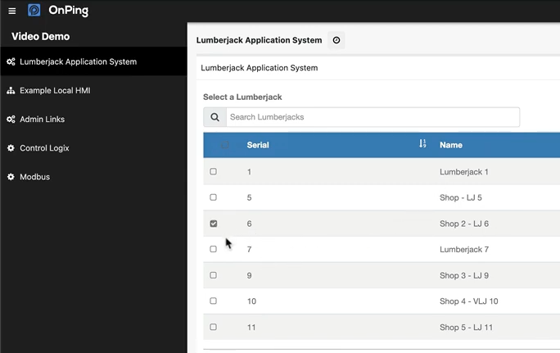Select Lumberjack Application System sidebar item
Viewport: 560px width, 353px height.
[x=78, y=61]
